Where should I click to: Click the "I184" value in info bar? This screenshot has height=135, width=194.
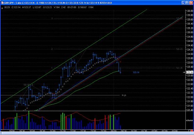click(x=91, y=7)
